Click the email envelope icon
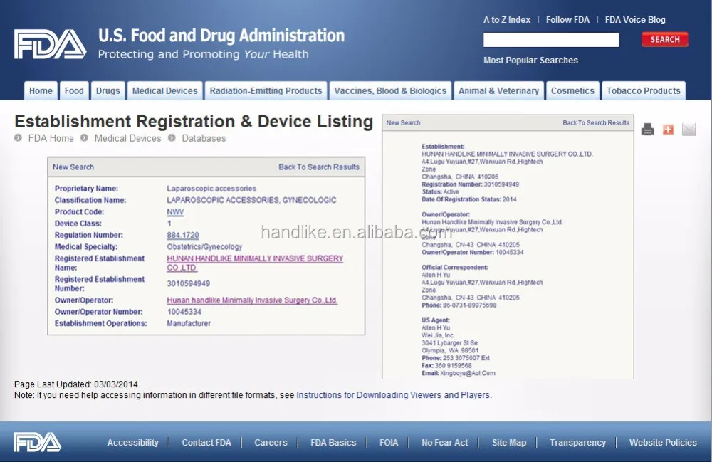The height and width of the screenshot is (462, 712). (689, 130)
